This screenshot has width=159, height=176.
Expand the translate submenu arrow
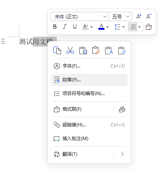(x=122, y=154)
